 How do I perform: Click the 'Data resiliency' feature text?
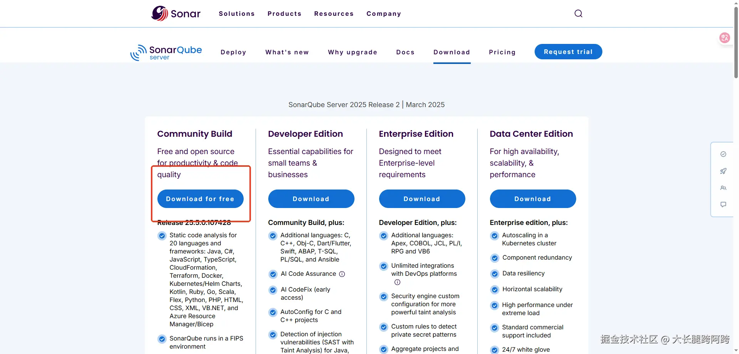[x=523, y=273]
